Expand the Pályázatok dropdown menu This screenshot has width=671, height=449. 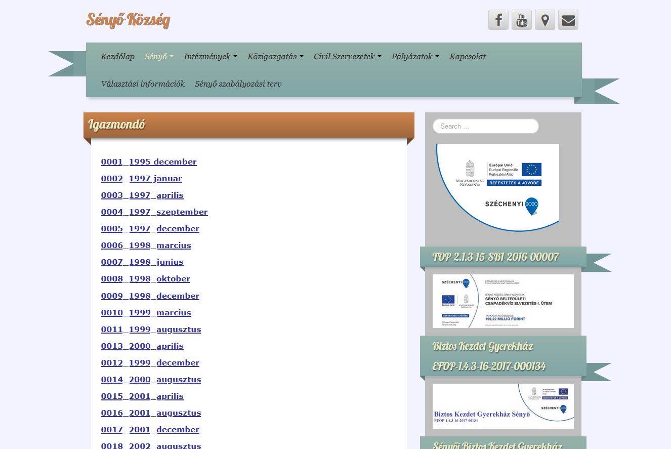(x=415, y=56)
